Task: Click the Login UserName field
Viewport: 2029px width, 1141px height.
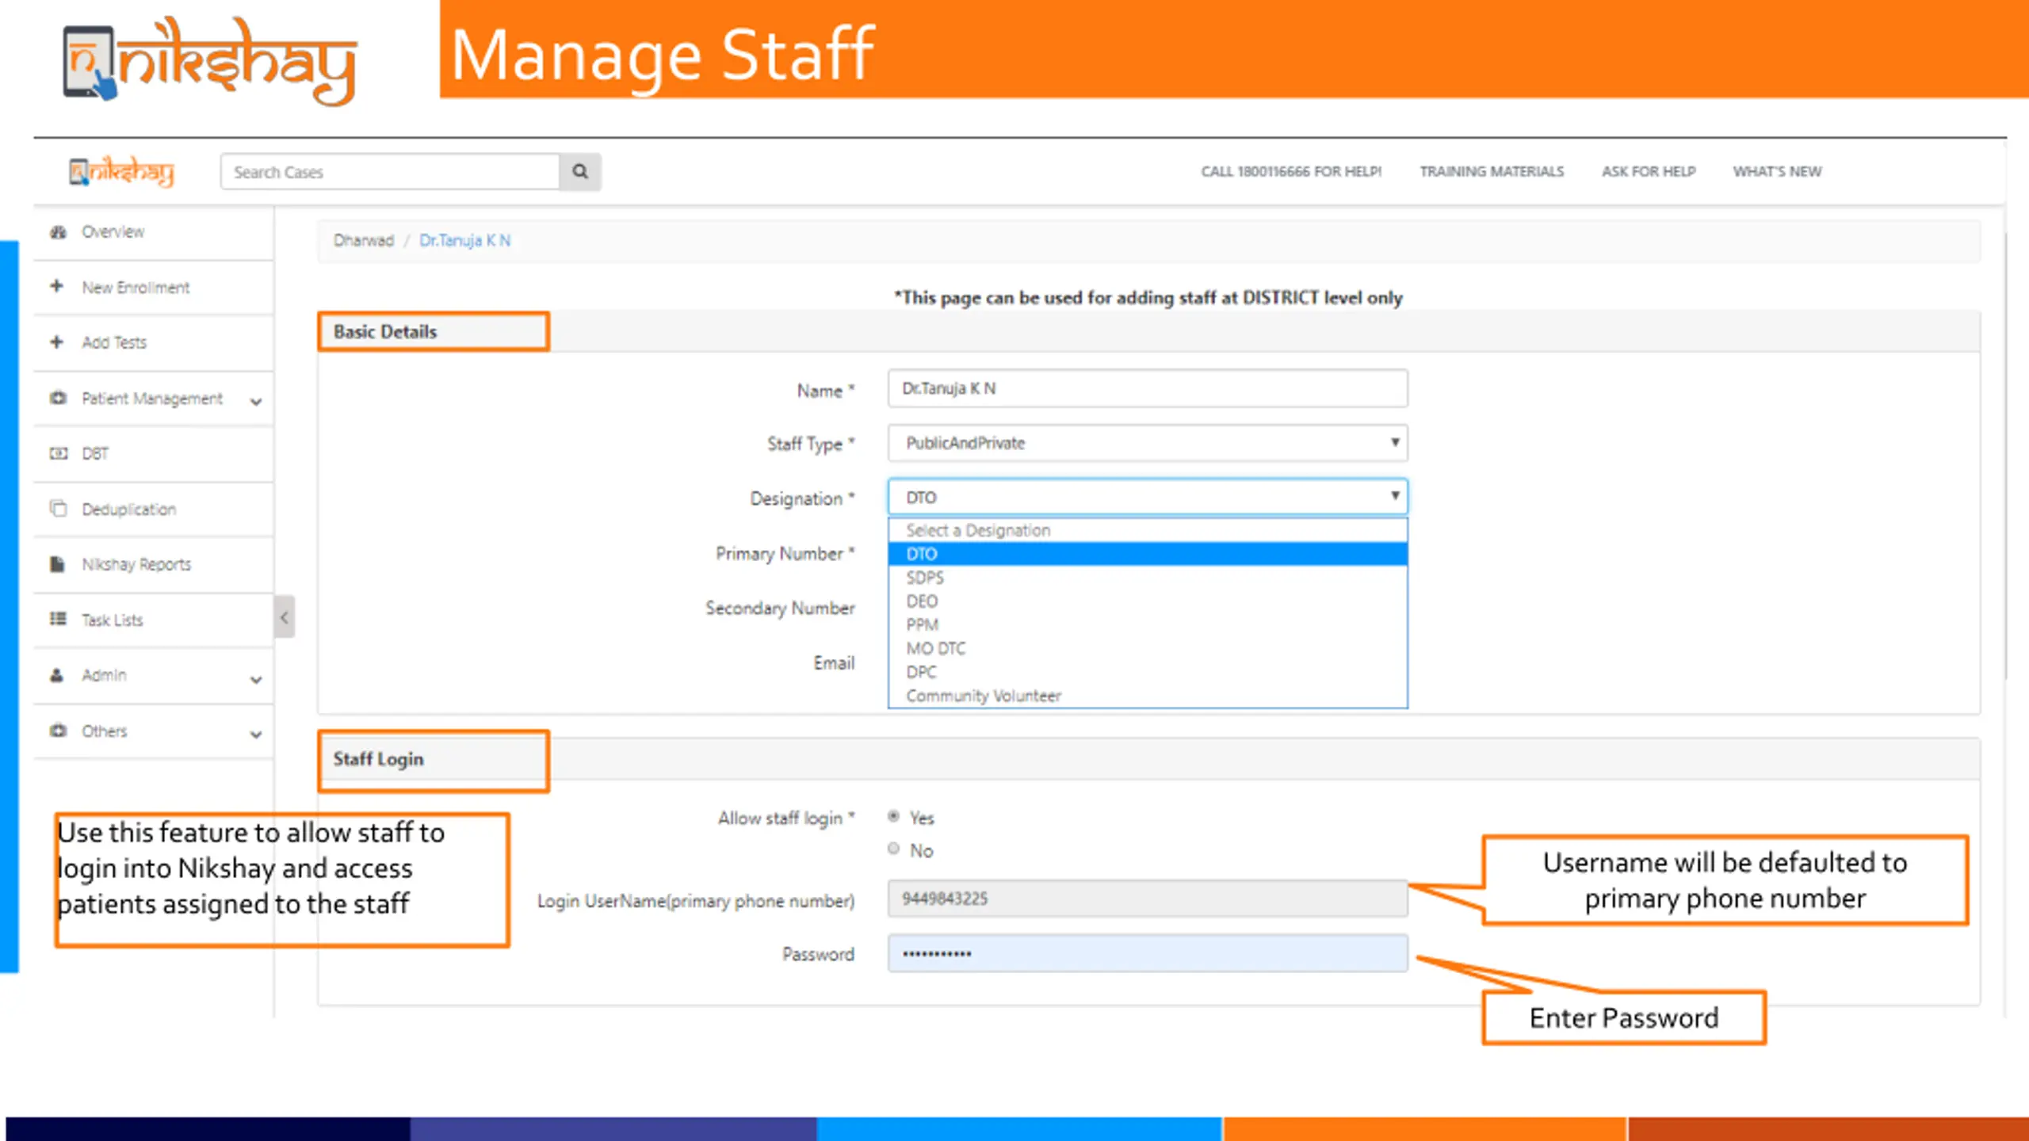Action: click(x=1148, y=899)
